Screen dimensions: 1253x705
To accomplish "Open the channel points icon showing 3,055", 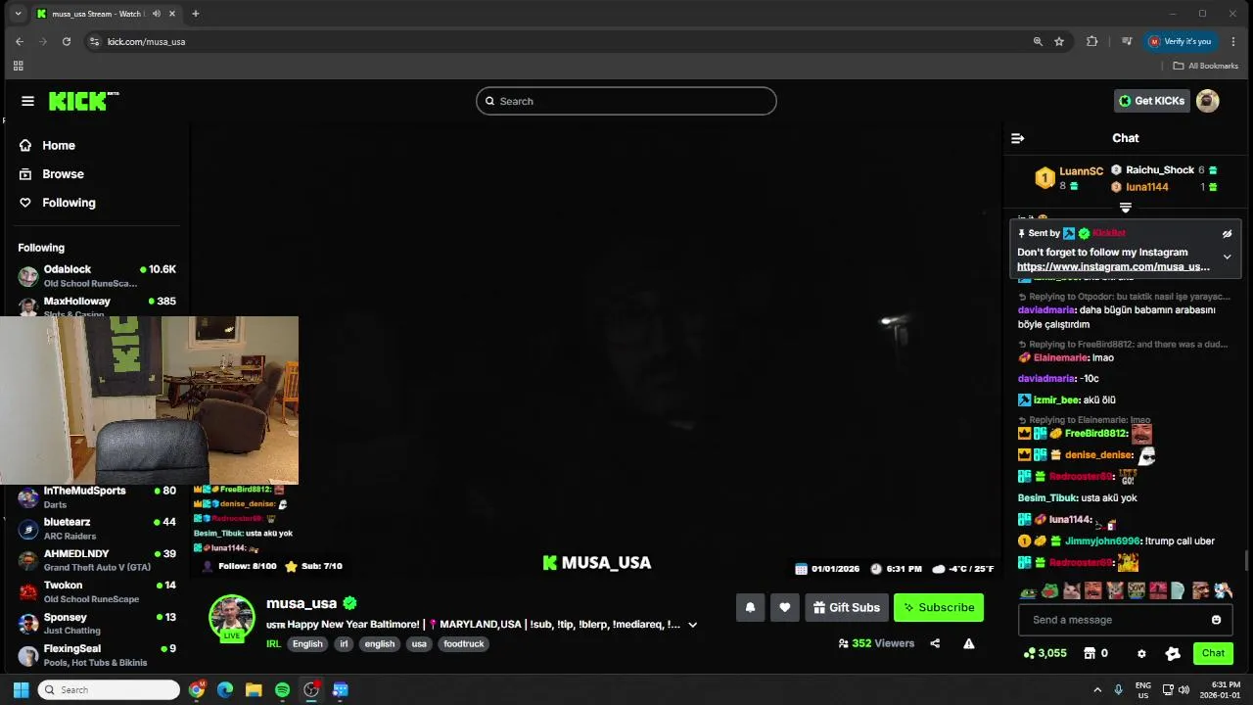I will click(x=1045, y=653).
